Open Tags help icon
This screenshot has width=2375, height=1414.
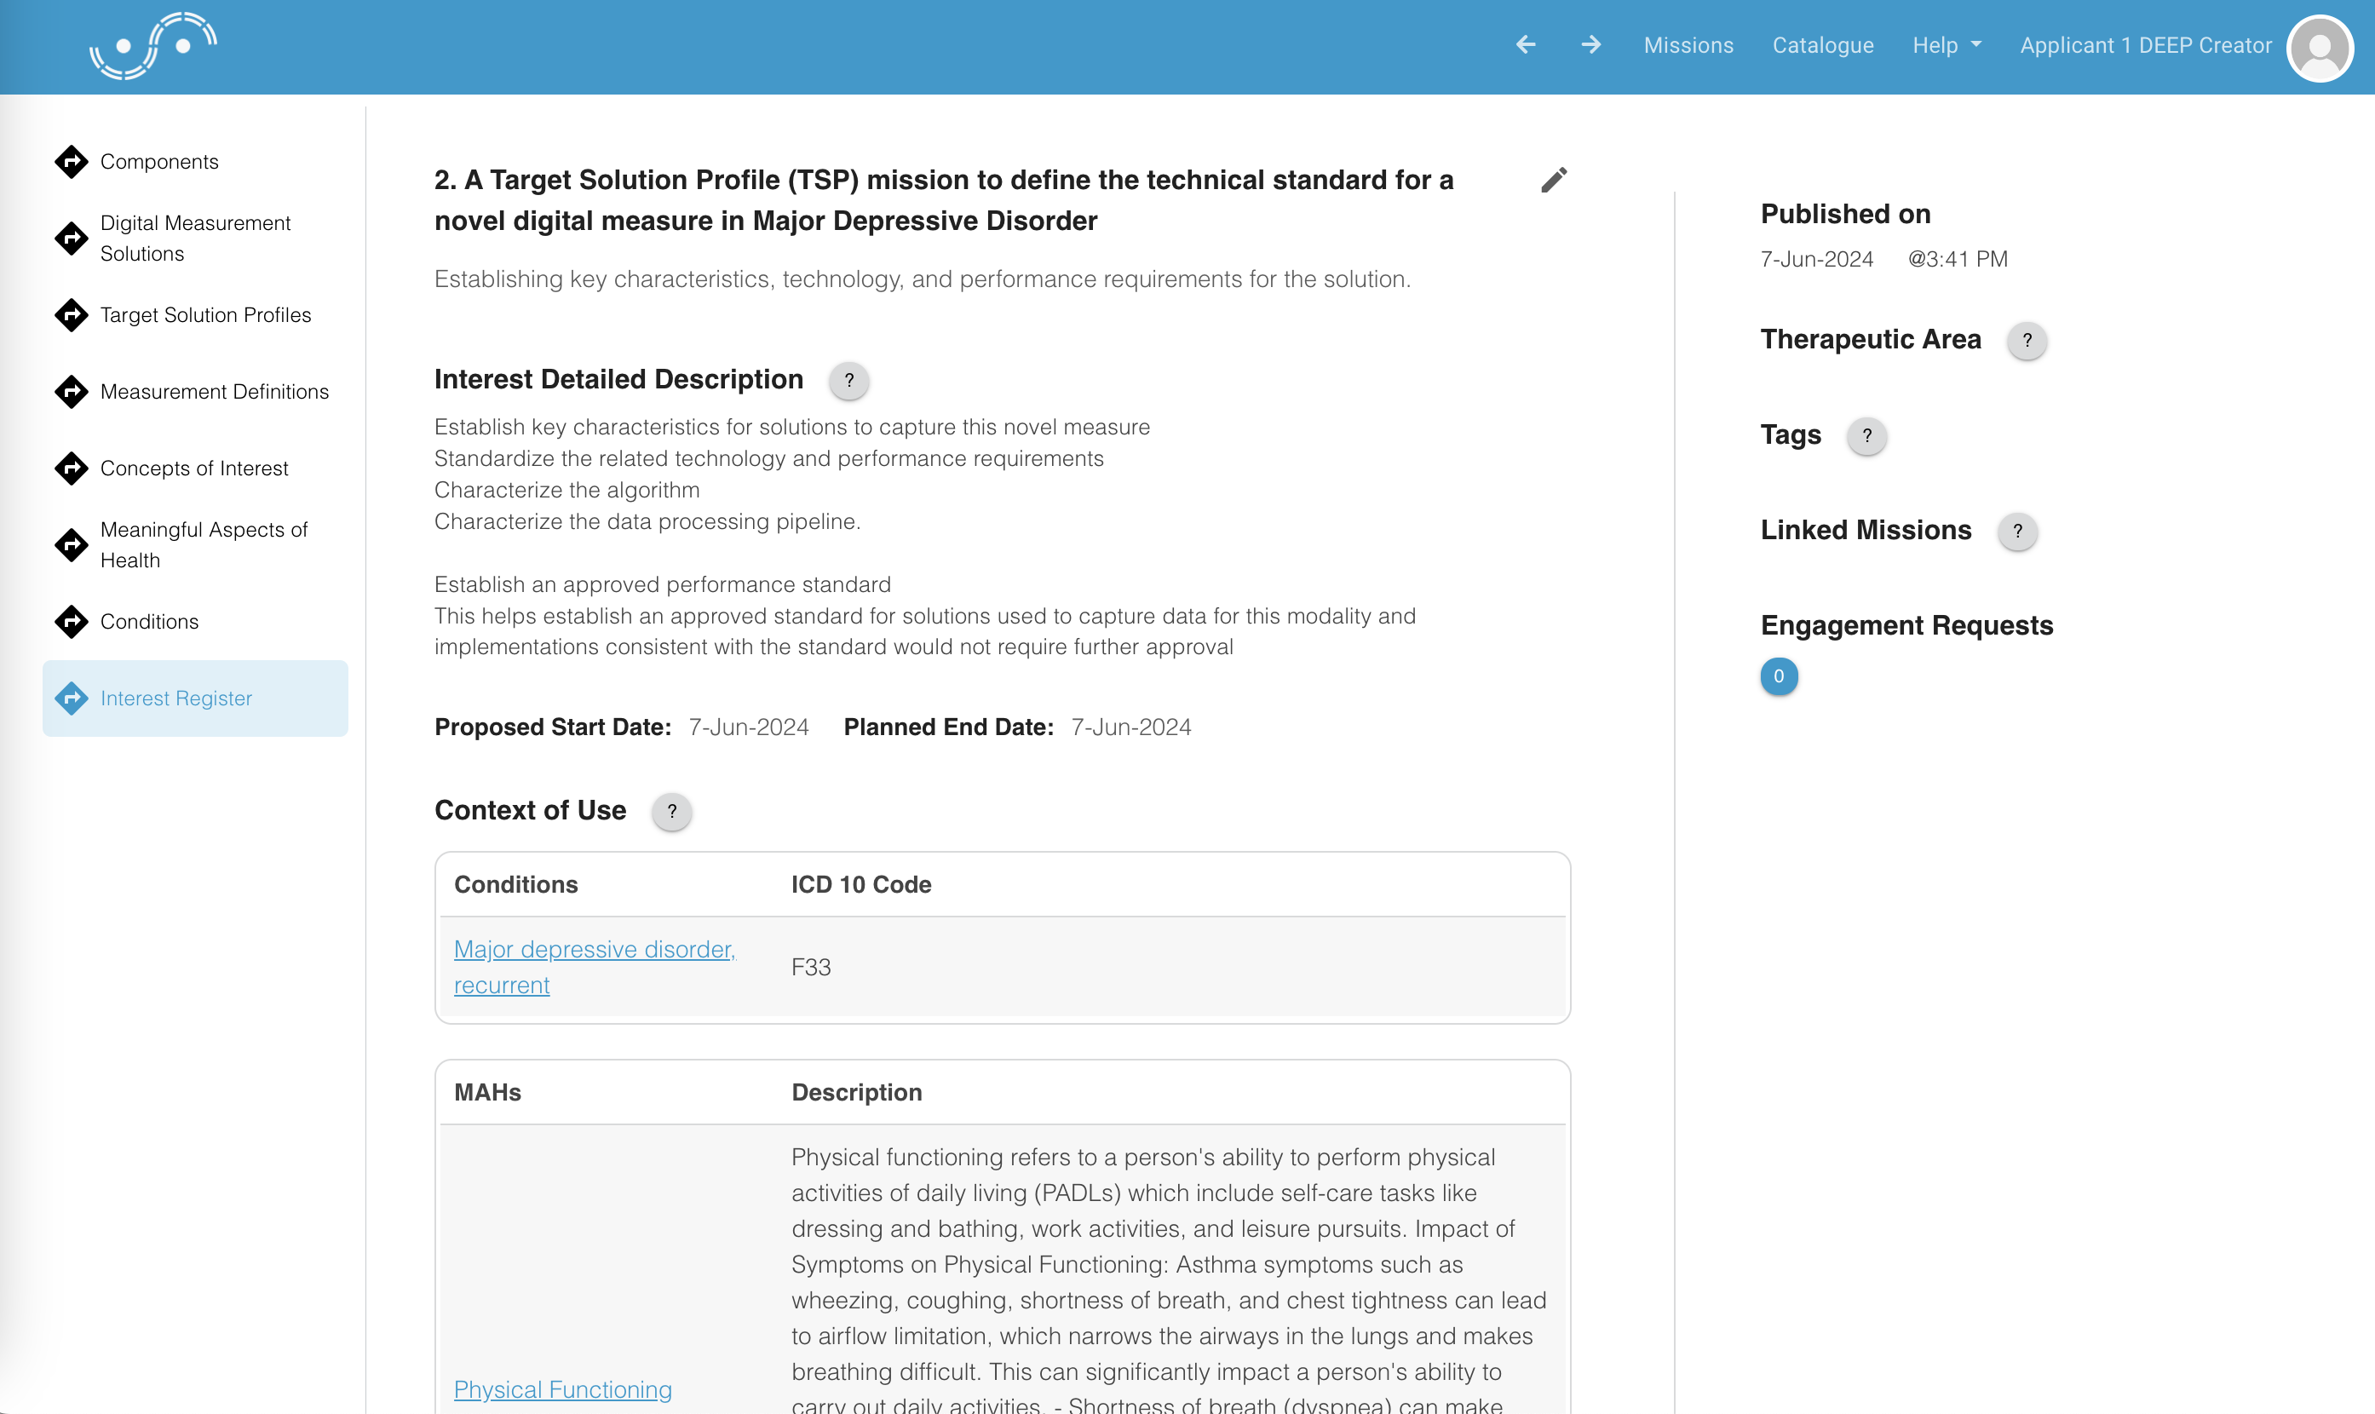click(x=1866, y=435)
